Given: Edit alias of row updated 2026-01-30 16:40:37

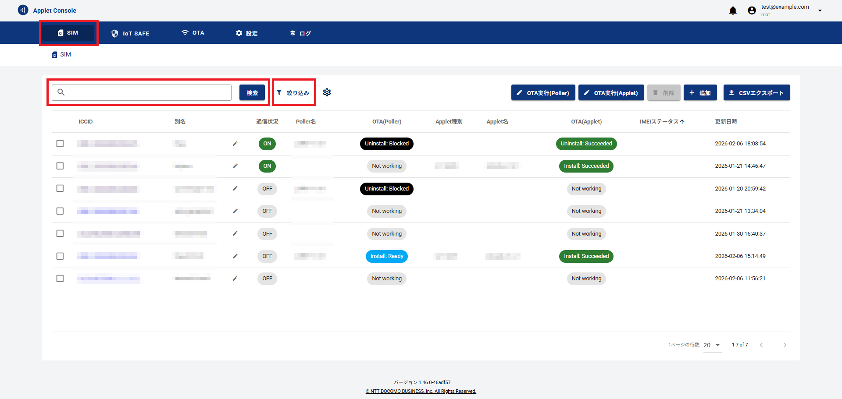Looking at the screenshot, I should tap(235, 234).
